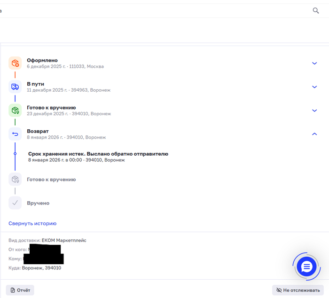The height and width of the screenshot is (298, 329).
Task: Click the Возврат return arrow icon
Action: [x=15, y=134]
